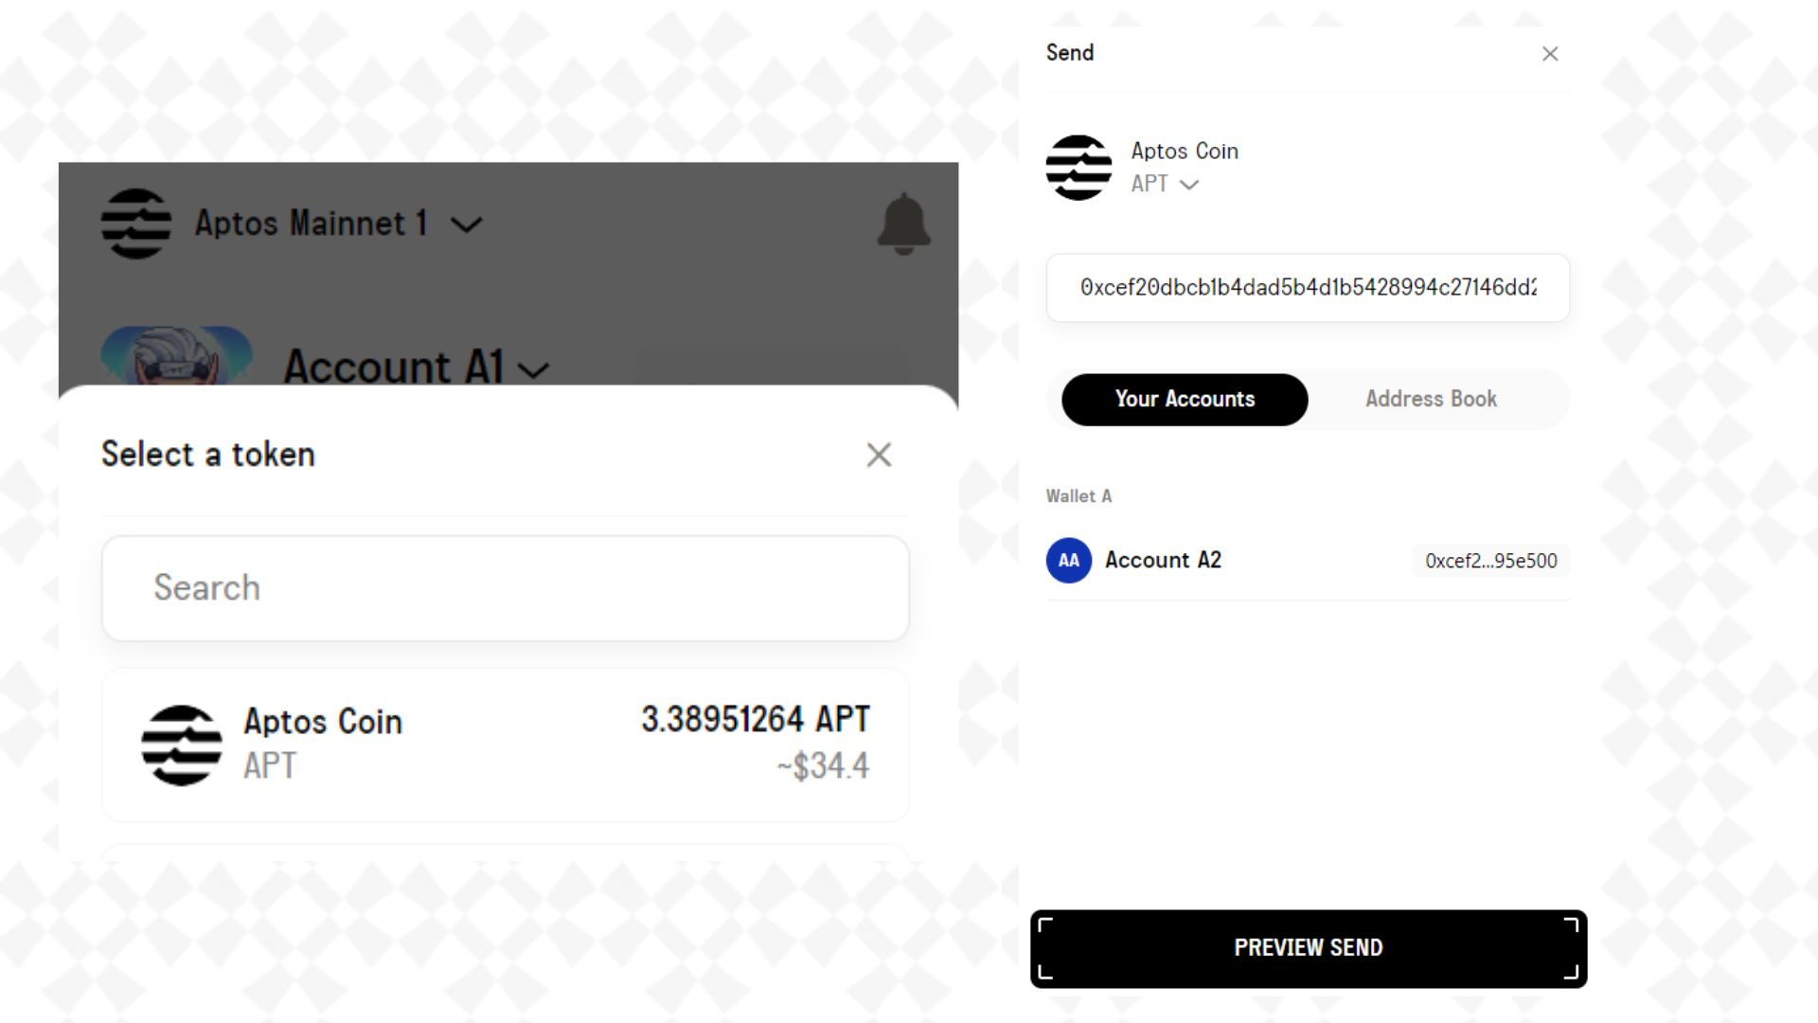Click the recipient address input field

coord(1308,288)
